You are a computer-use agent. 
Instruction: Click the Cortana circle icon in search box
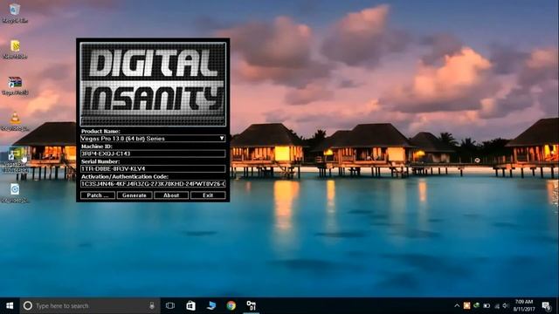pyautogui.click(x=28, y=305)
